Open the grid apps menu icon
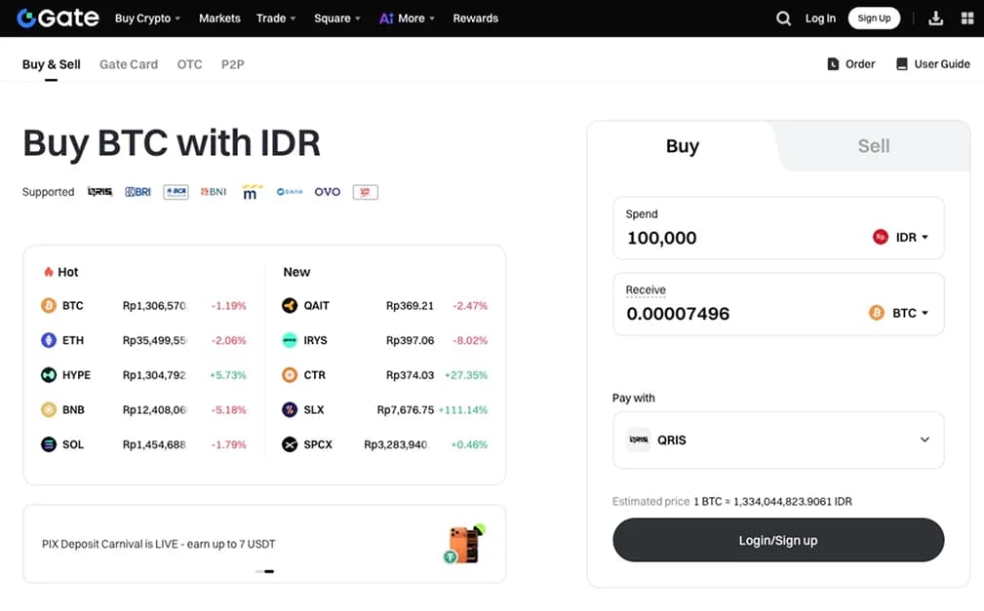Screen dimensions: 984x611 click(967, 19)
